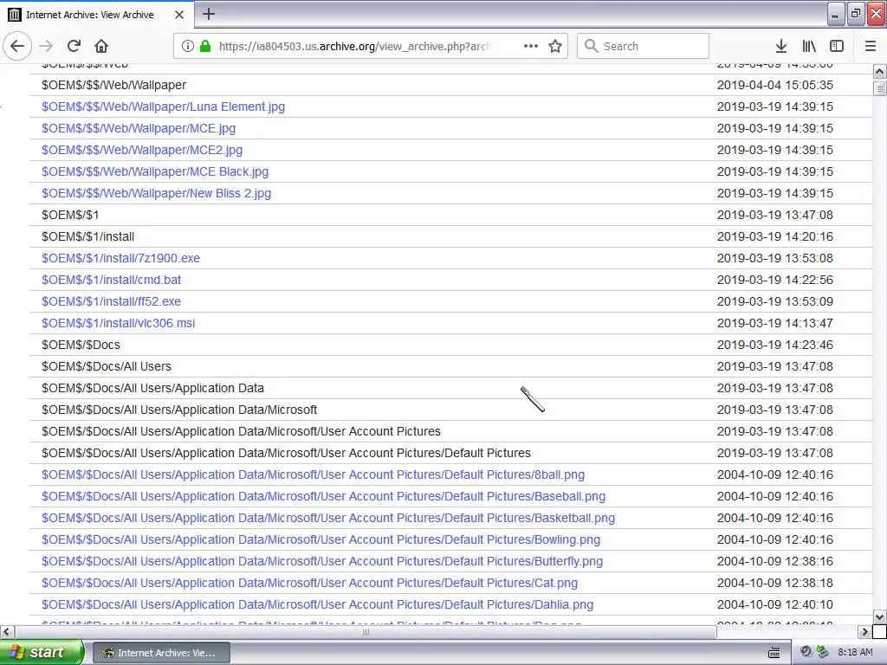
Task: Open the ff52.exe file link
Action: pos(111,301)
